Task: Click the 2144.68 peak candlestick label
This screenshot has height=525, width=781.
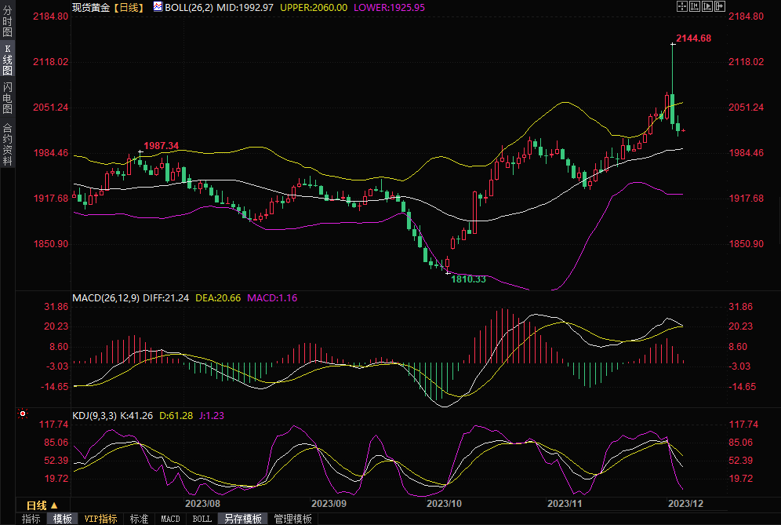Action: point(693,38)
